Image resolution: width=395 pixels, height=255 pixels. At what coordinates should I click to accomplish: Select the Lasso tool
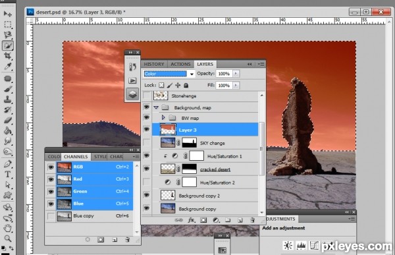tap(7, 35)
